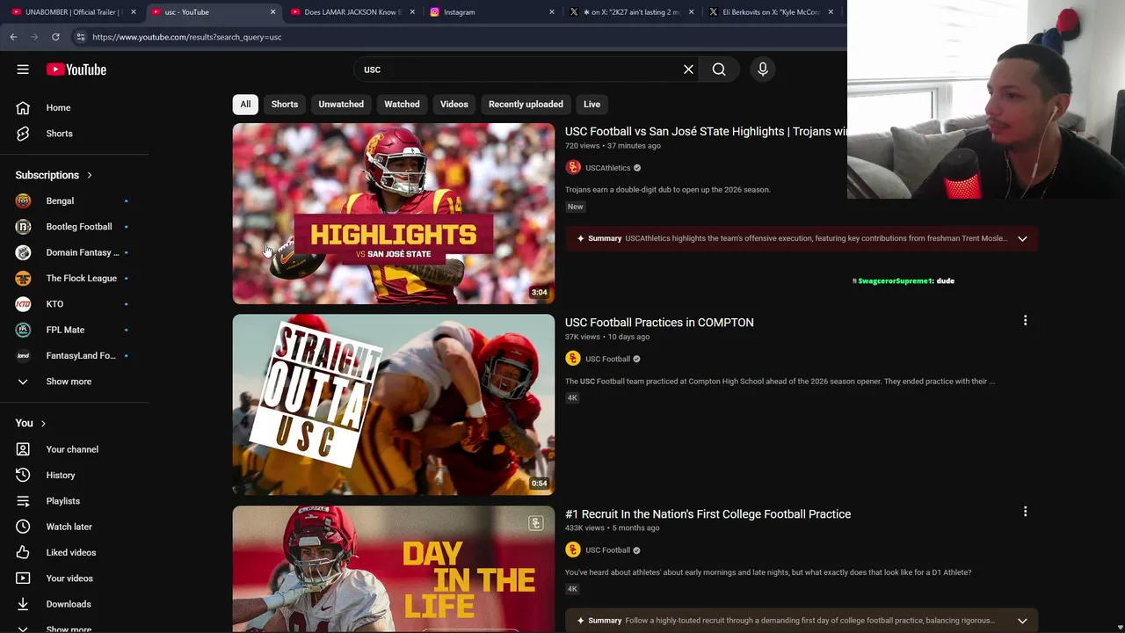1125x633 pixels.
Task: Close the Instagram tab
Action: click(x=552, y=12)
